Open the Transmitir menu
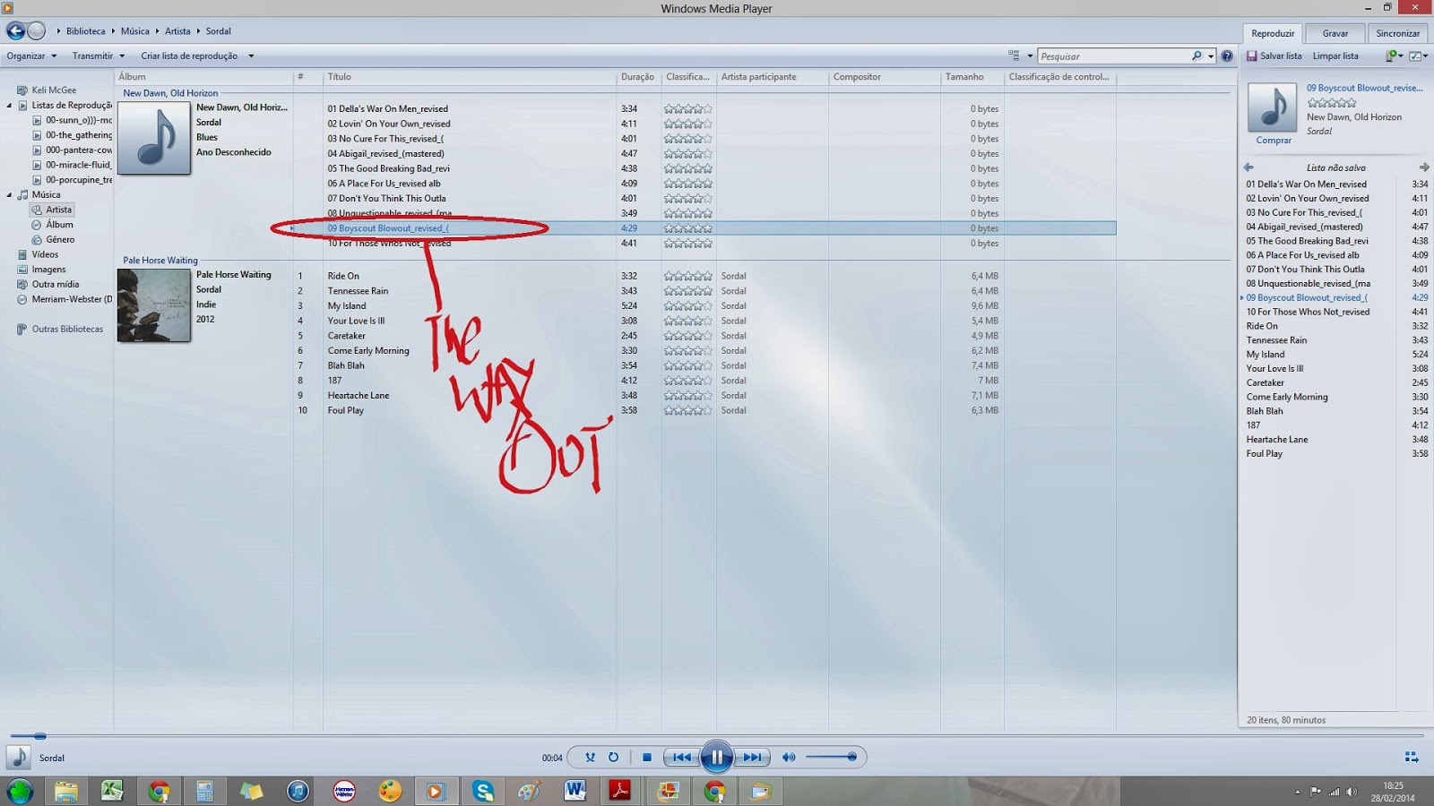This screenshot has height=806, width=1434. (x=99, y=56)
